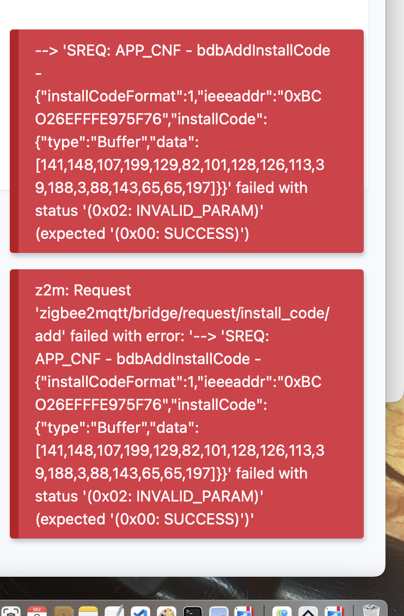Screen dimensions: 404x616
Task: Open the Preview app icon beside Terminal
Action: (219, 611)
